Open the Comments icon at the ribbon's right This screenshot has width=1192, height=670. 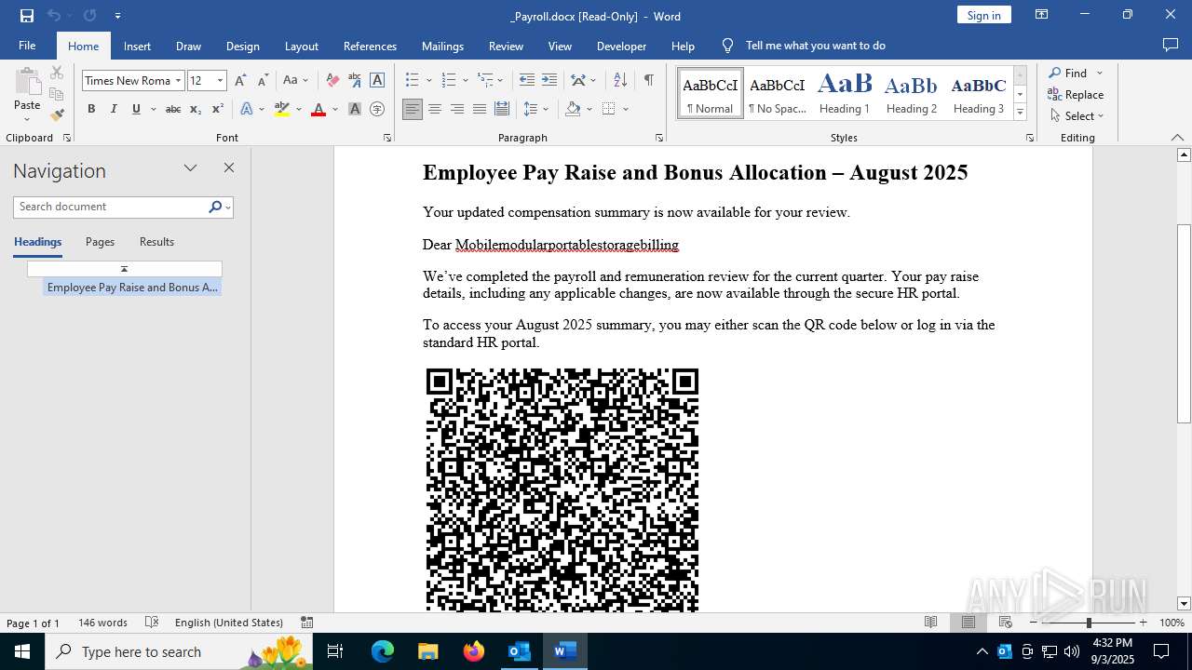coord(1171,45)
